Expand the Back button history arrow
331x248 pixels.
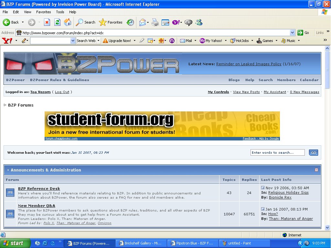23,22
